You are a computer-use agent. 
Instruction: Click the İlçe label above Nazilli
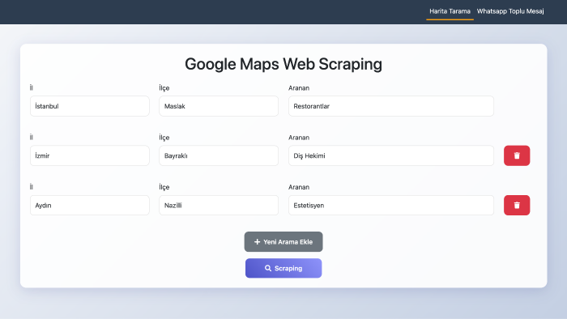coord(164,187)
